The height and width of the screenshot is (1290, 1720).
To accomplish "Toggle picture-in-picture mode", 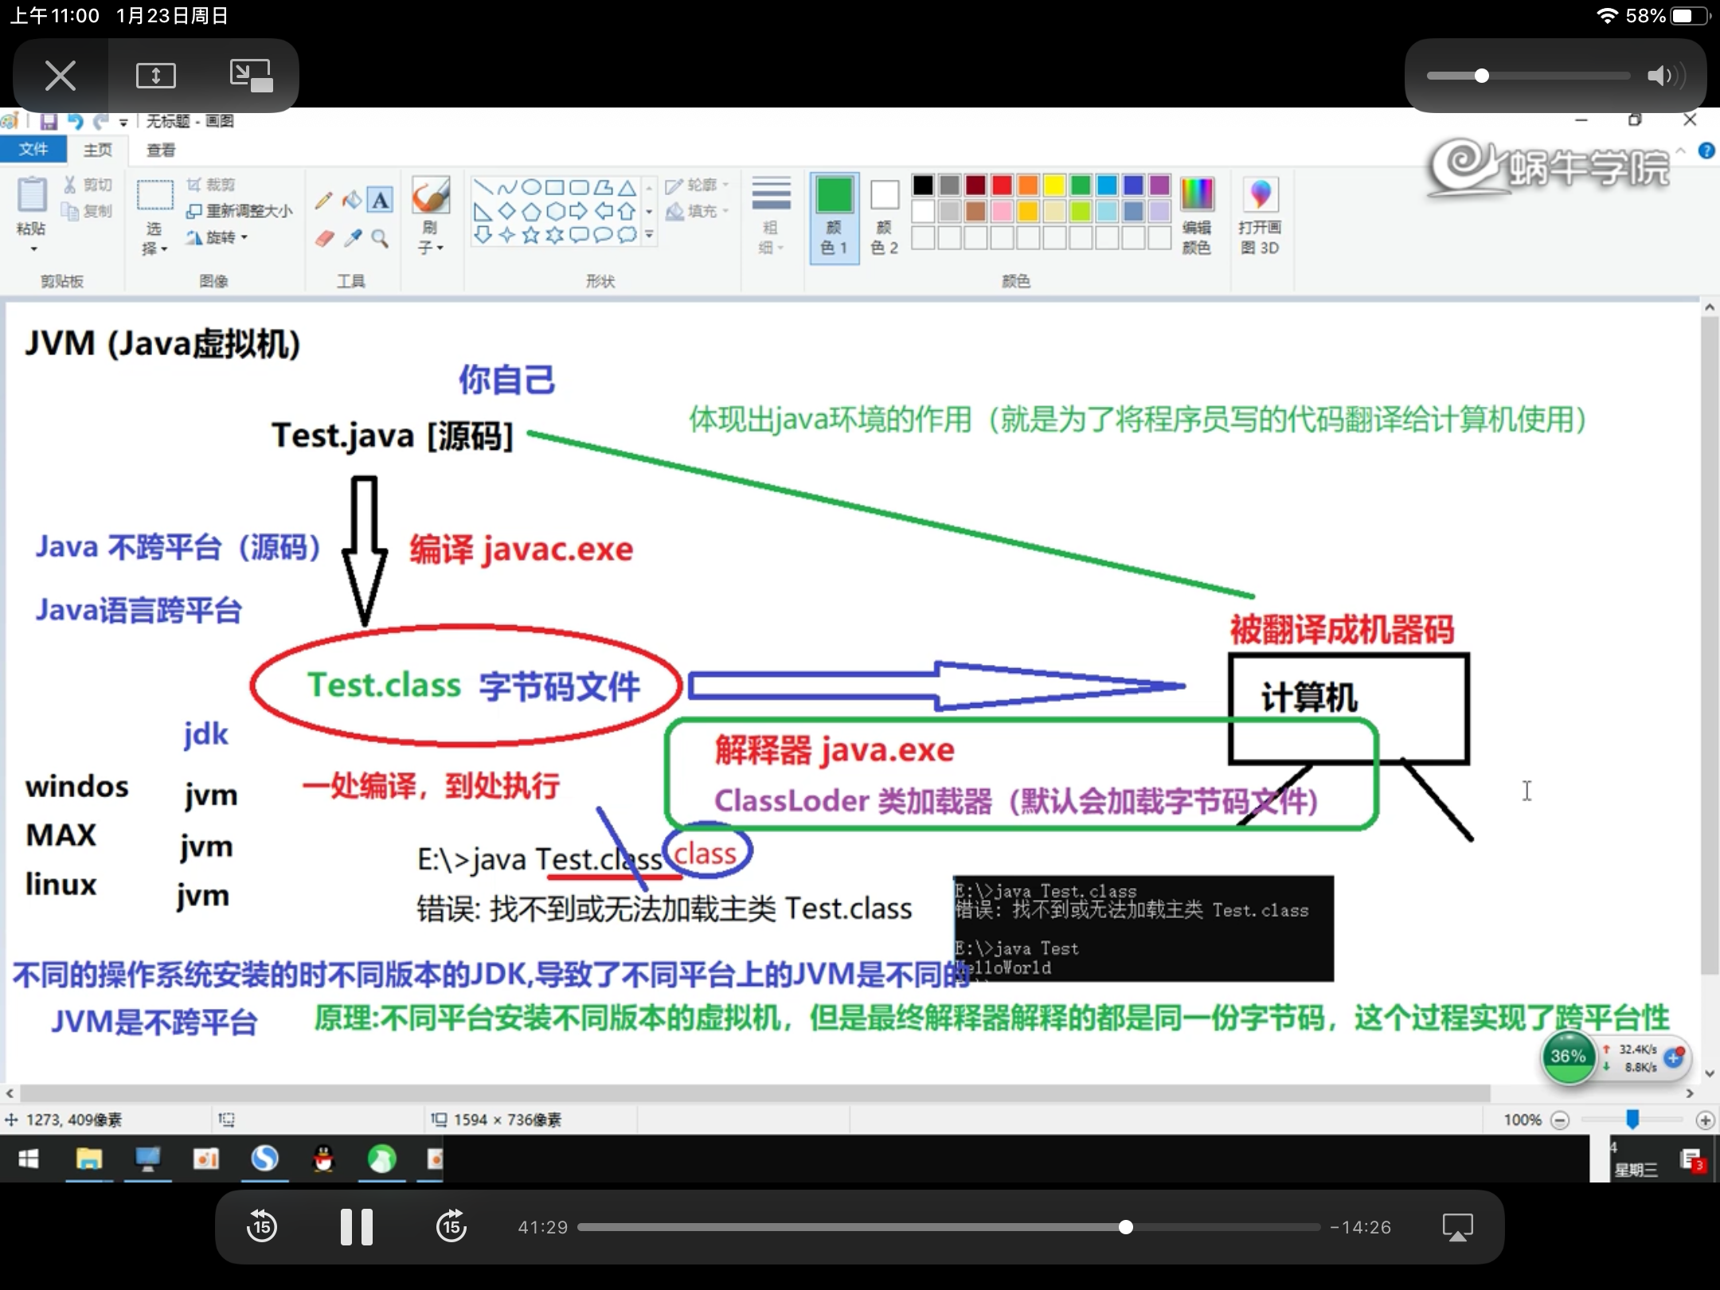I will coord(251,76).
